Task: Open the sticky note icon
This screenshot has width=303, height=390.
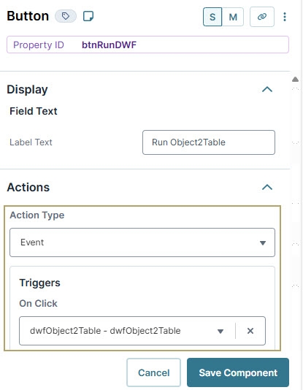Action: tap(88, 16)
